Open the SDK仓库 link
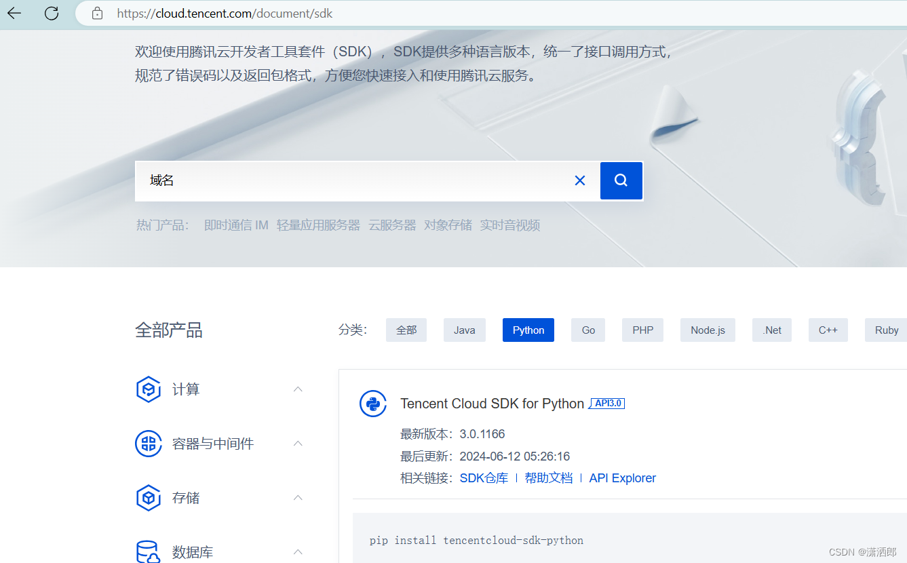 click(484, 478)
